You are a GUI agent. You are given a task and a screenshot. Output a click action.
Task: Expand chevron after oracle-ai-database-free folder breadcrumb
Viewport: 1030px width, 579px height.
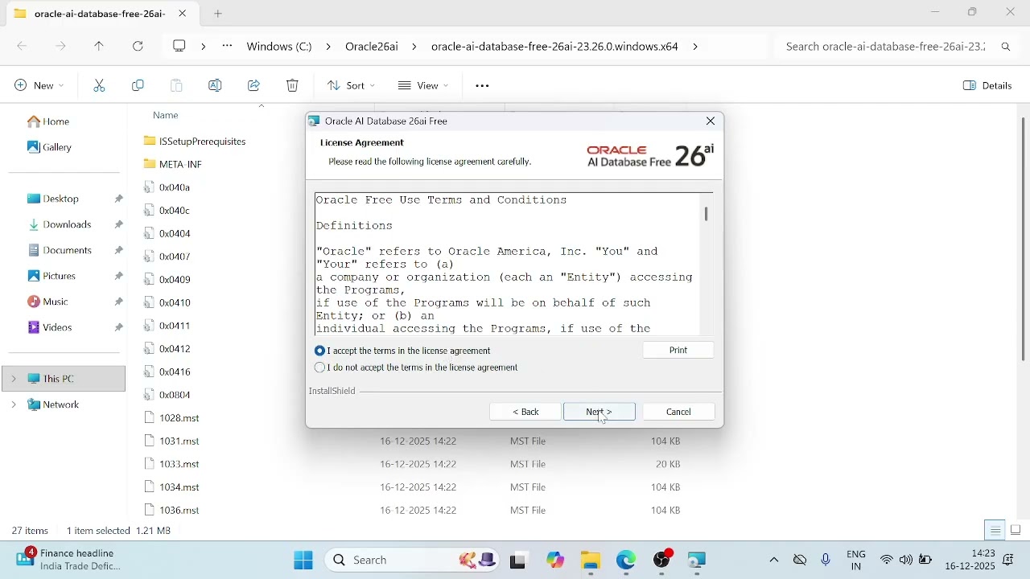point(696,47)
